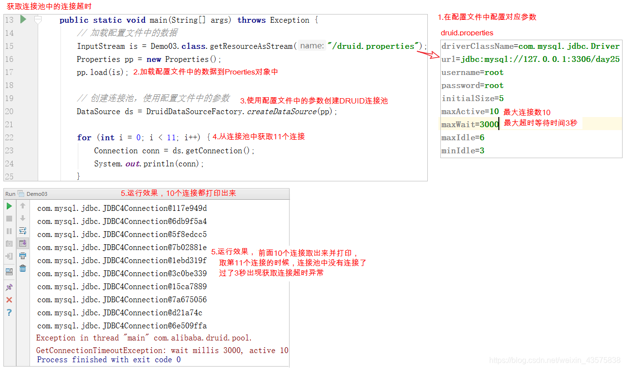Toggle Soft-Wrap in console
Image resolution: width=625 pixels, height=369 pixels.
coord(23,231)
